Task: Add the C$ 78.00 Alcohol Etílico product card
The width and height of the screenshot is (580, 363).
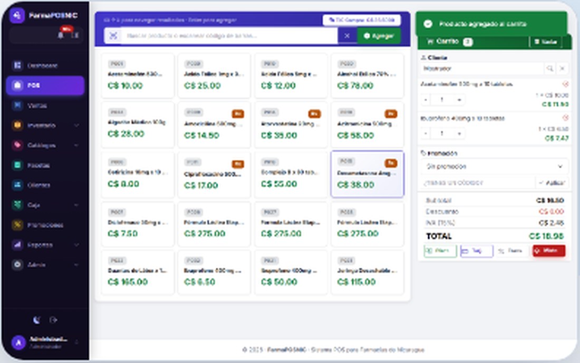Action: (368, 76)
